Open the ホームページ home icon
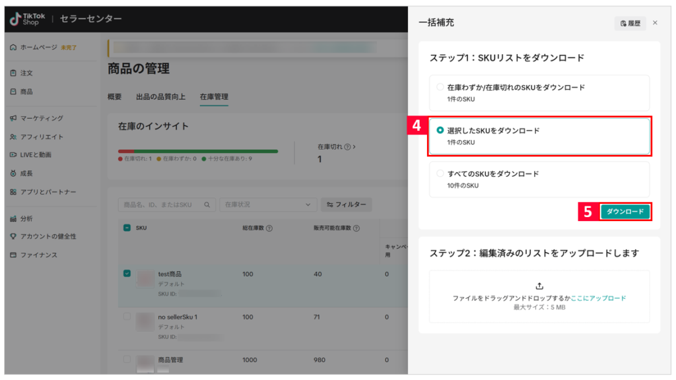This screenshot has height=380, width=676. pyautogui.click(x=13, y=47)
